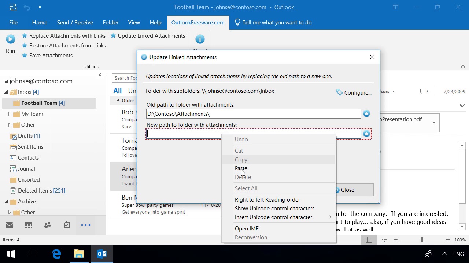Switch to Reading view in status bar

click(x=384, y=240)
